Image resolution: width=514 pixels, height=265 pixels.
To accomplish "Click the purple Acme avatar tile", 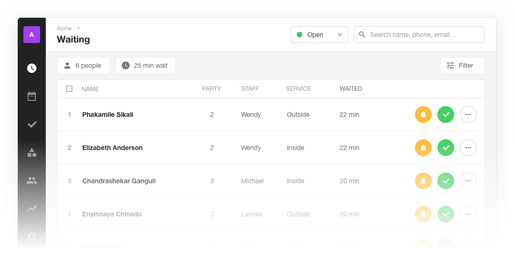I will point(32,35).
